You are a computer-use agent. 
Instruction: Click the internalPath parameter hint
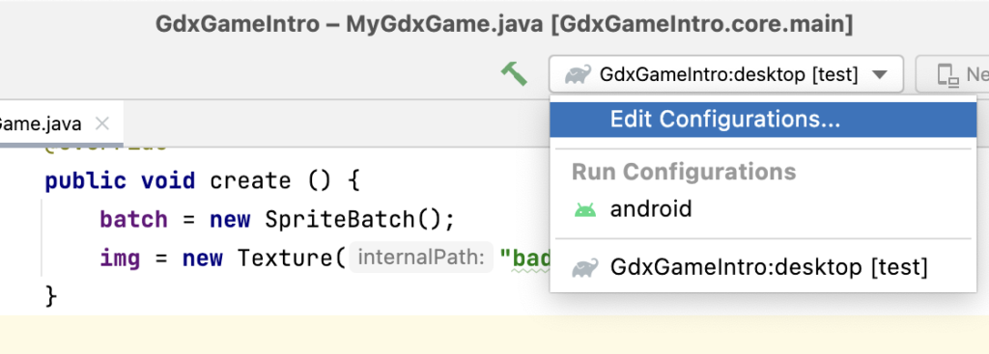coord(421,259)
